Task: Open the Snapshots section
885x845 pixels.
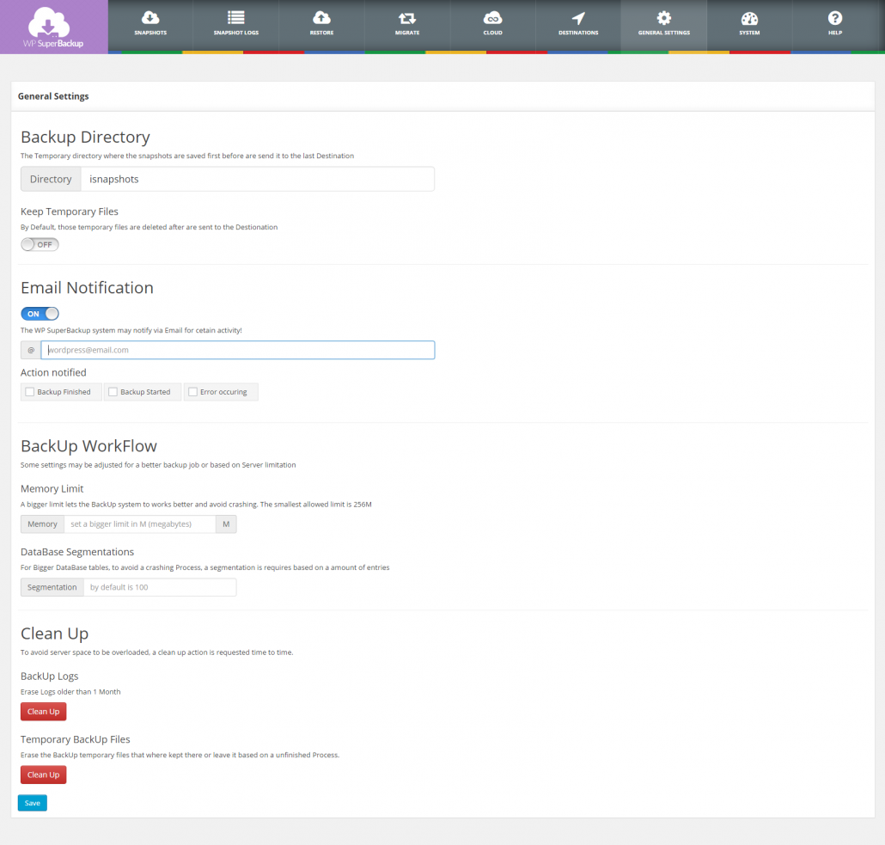Action: click(150, 26)
